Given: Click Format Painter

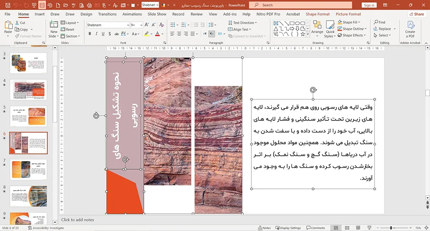Looking at the screenshot, I should pyautogui.click(x=29, y=36).
